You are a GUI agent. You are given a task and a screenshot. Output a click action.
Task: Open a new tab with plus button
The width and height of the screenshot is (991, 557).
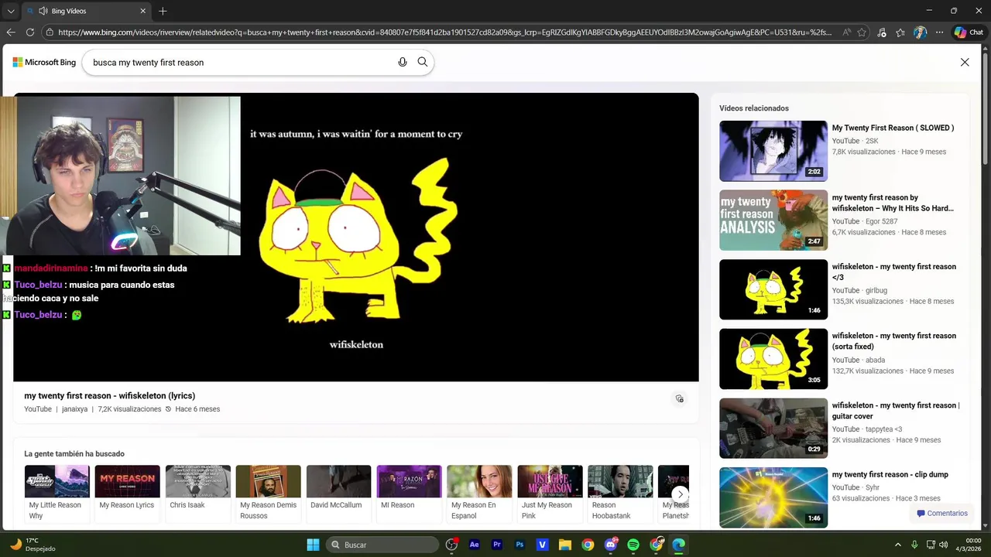point(163,11)
